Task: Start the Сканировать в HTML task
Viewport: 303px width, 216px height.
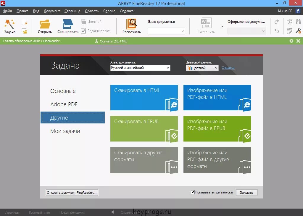Action: 144,98
